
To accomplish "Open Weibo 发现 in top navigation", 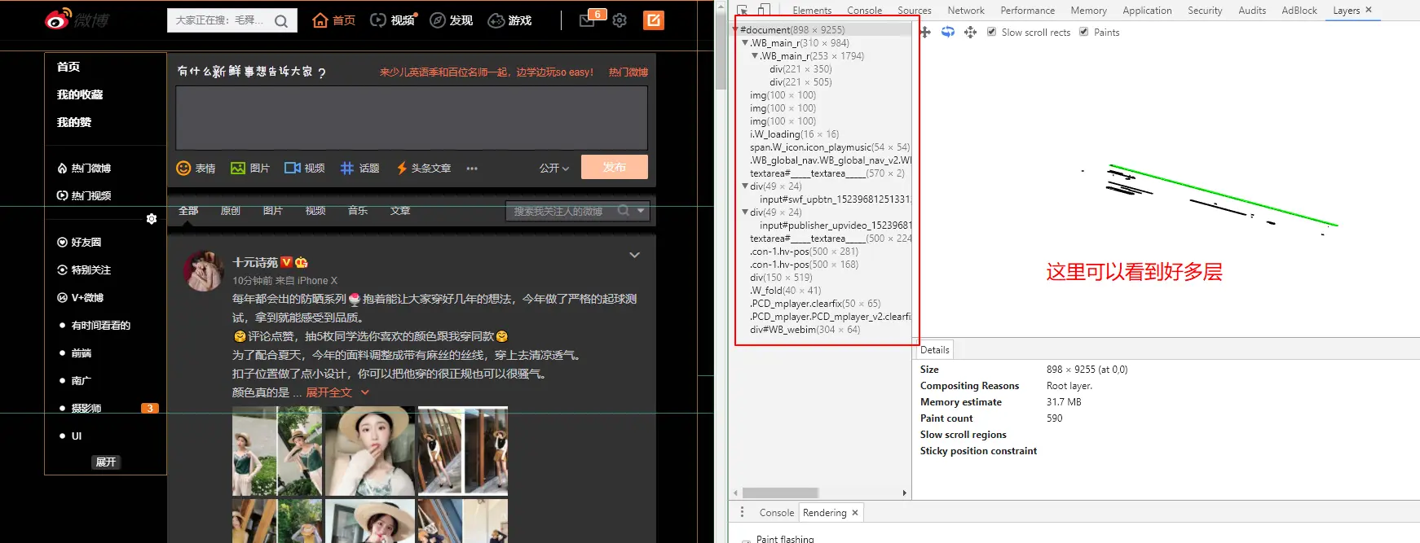I will point(452,20).
